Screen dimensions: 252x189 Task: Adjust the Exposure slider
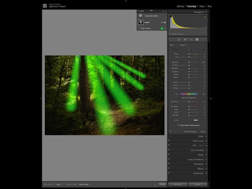click(189, 62)
